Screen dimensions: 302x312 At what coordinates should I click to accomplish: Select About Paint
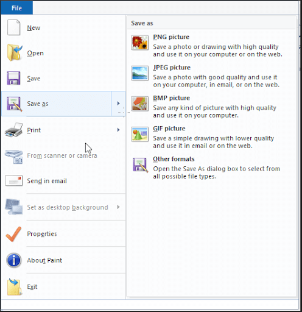63,260
